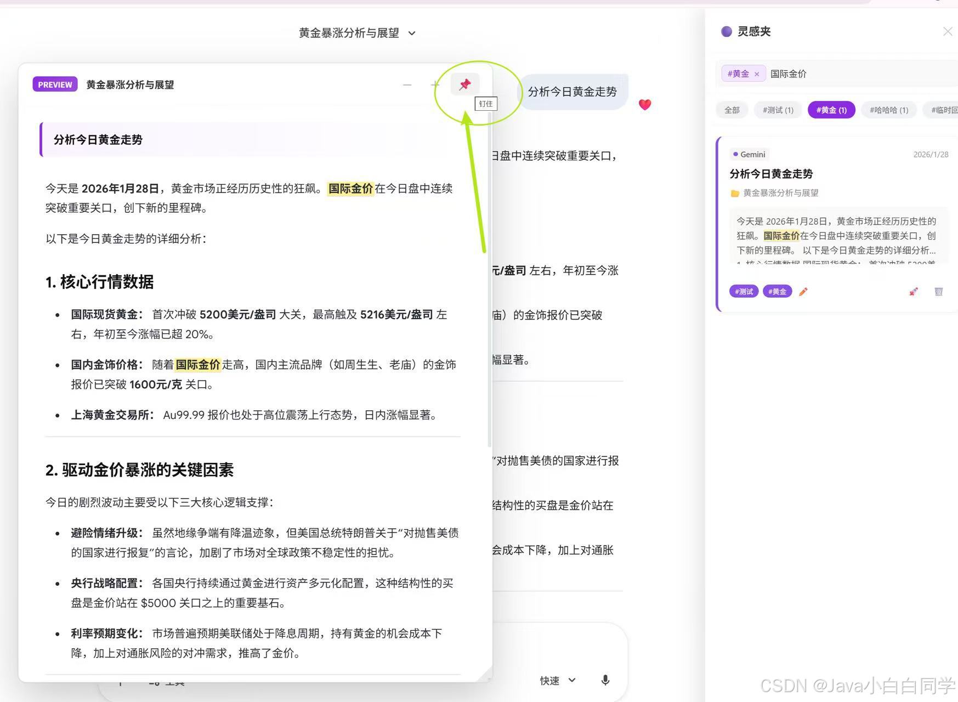Image resolution: width=958 pixels, height=702 pixels.
Task: Close the 灵感夹 side panel
Action: click(948, 31)
